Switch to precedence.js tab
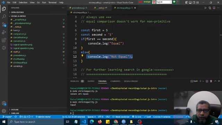 click(78, 8)
